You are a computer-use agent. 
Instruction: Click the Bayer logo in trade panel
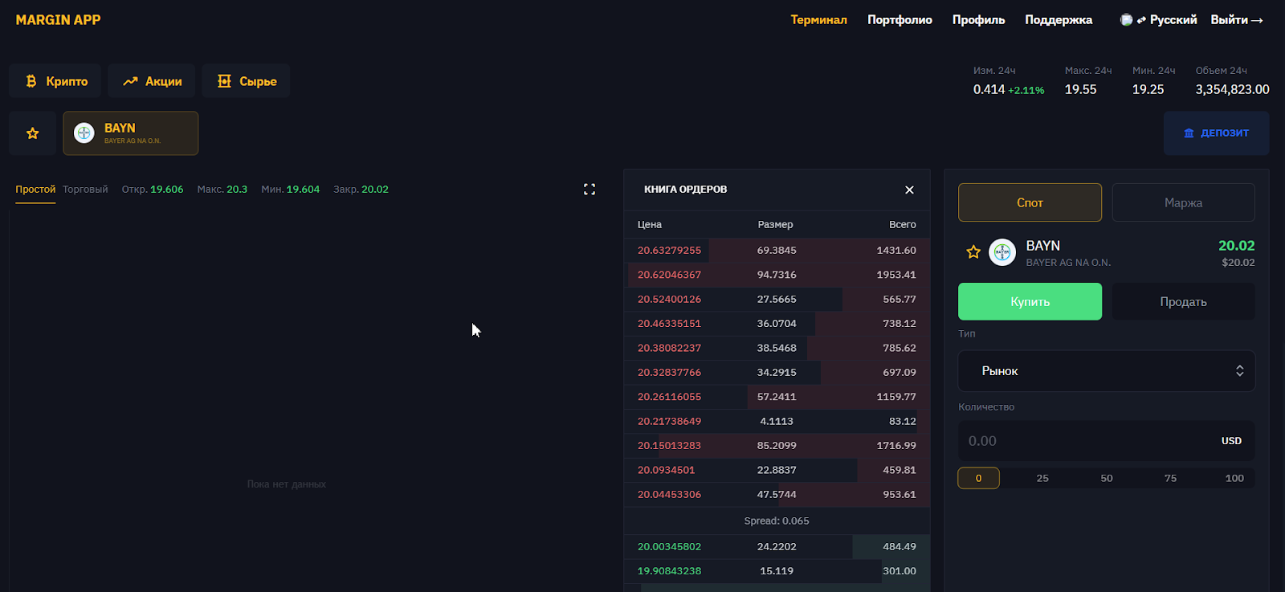click(1002, 252)
